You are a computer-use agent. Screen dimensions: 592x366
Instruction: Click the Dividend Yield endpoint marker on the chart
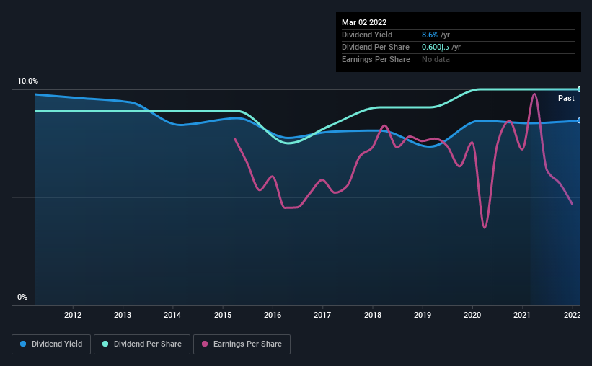click(579, 121)
